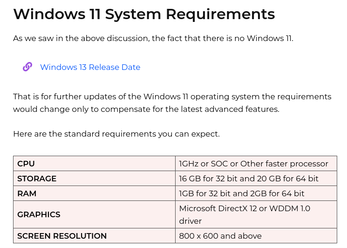The width and height of the screenshot is (347, 248).
Task: Select the STORAGE label cell
Action: point(37,179)
